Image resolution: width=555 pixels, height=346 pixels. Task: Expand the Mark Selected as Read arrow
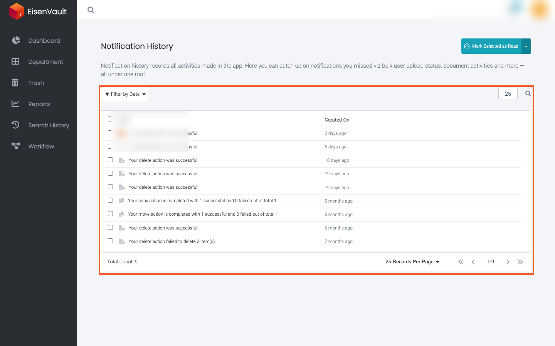point(526,46)
